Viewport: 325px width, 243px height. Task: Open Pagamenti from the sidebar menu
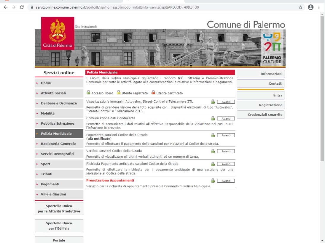pyautogui.click(x=59, y=184)
